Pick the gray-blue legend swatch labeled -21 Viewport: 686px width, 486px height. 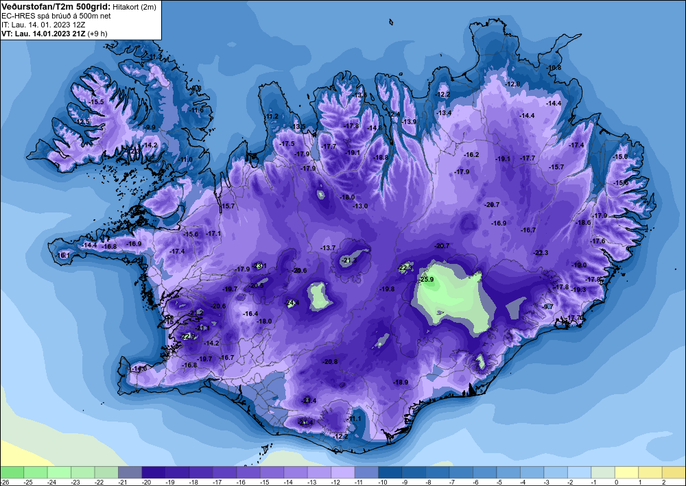pos(130,472)
